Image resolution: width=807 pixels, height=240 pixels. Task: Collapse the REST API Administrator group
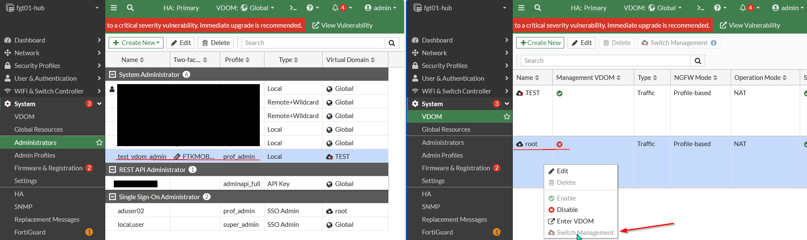tap(112, 169)
